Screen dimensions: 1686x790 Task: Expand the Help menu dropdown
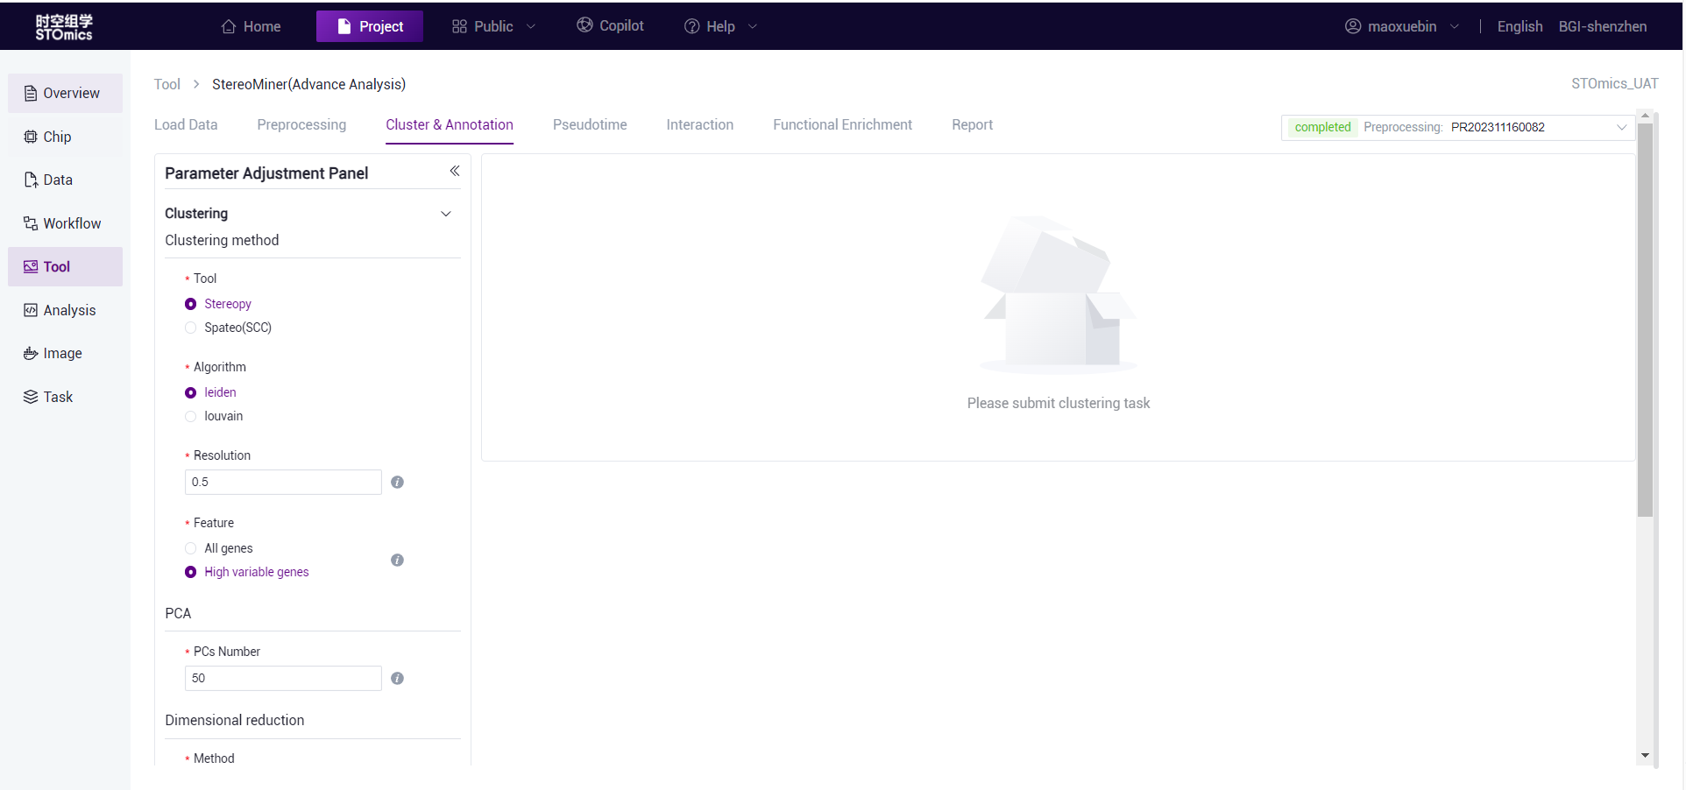[x=753, y=26]
